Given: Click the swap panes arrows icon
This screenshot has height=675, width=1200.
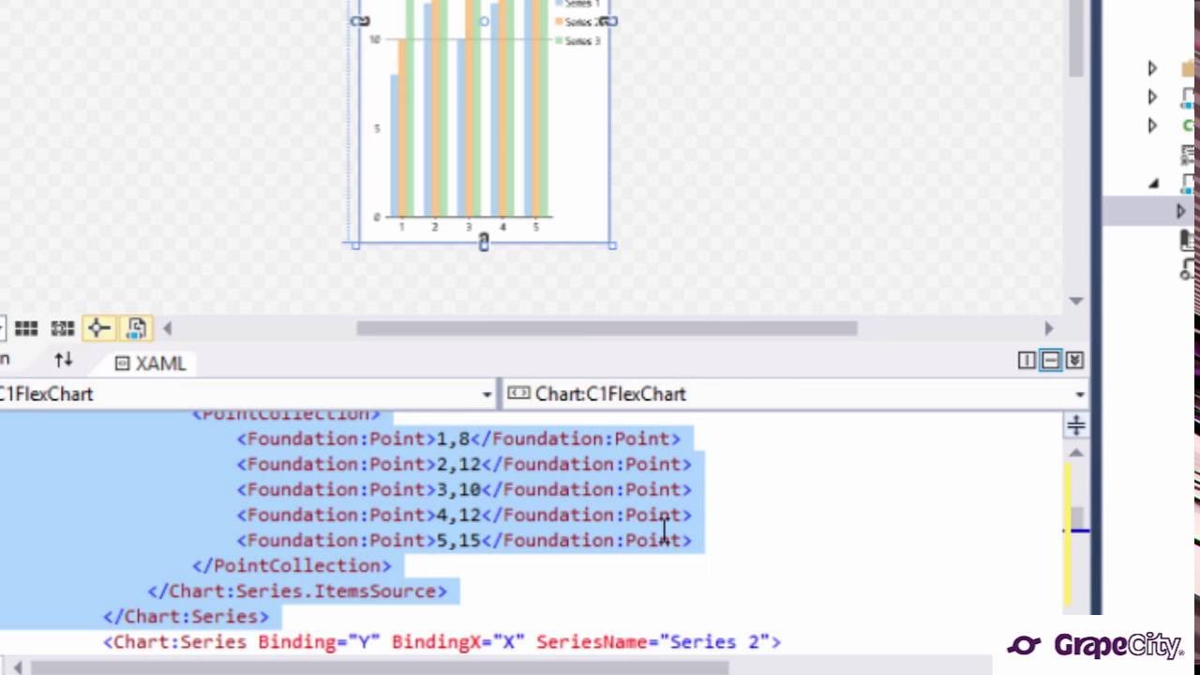Looking at the screenshot, I should (63, 360).
